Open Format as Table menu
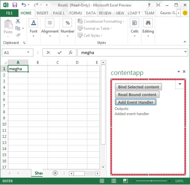This screenshot has height=185, width=190. pyautogui.click(x=95, y=28)
